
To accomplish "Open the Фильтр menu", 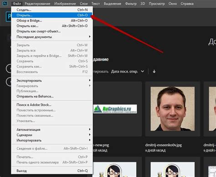I will click(x=131, y=4).
